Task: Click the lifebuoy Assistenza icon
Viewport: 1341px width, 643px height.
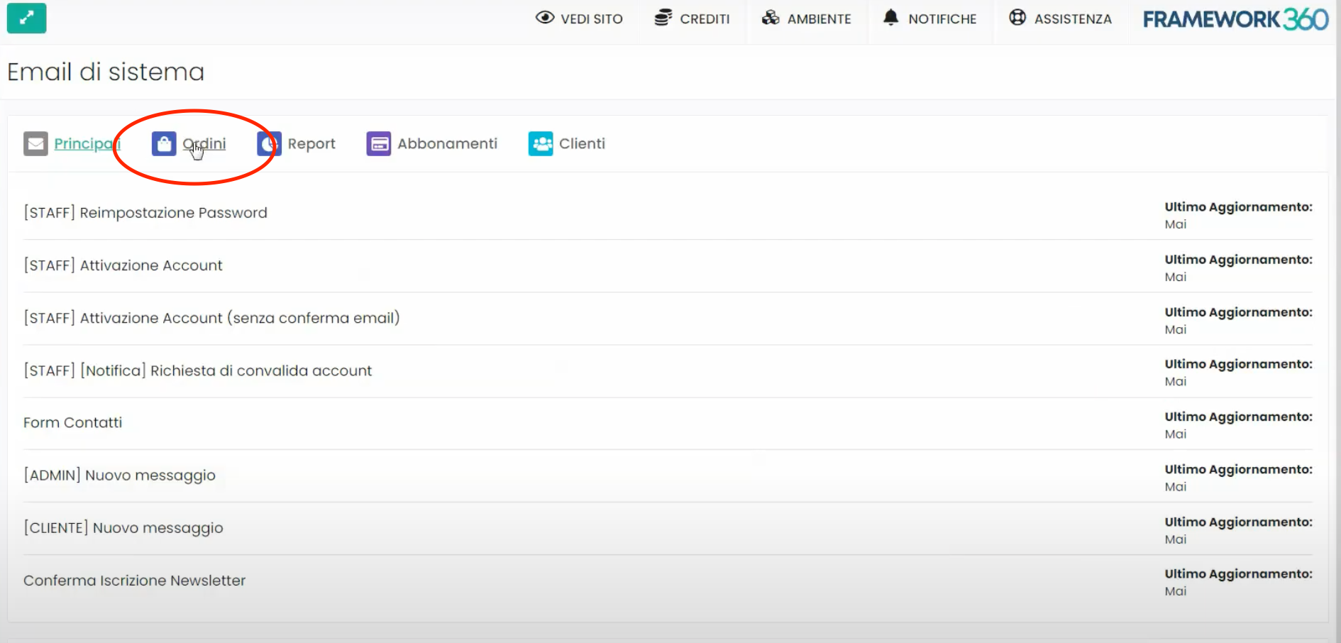Action: (x=1017, y=18)
